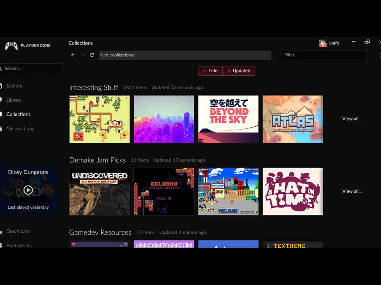Image resolution: width=381 pixels, height=285 pixels.
Task: Open the Interesting Stuff collection title
Action: (94, 87)
